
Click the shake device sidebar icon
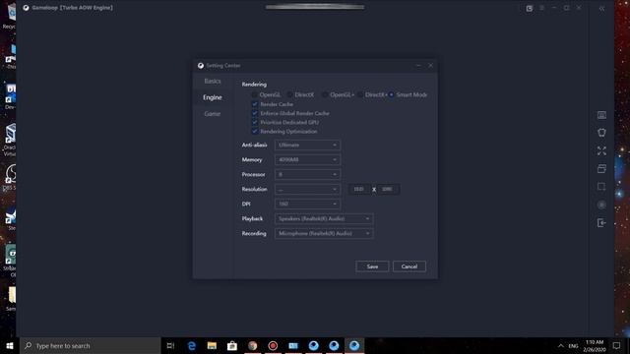click(x=601, y=133)
